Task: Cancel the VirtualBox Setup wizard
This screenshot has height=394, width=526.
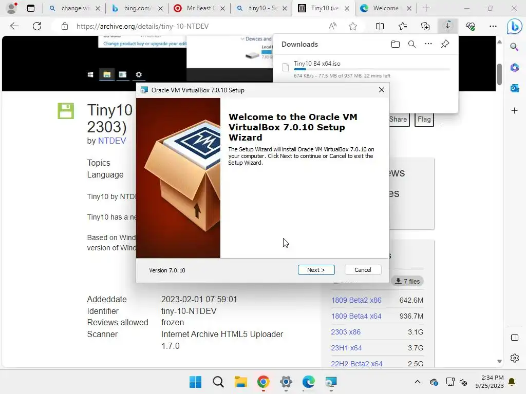Action: point(363,270)
